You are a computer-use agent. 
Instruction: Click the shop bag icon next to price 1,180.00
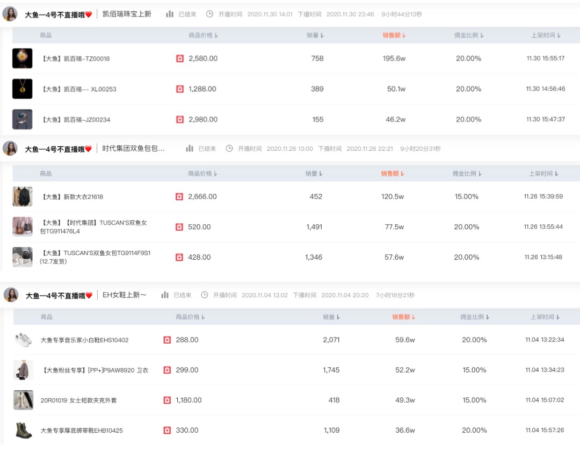click(x=167, y=400)
